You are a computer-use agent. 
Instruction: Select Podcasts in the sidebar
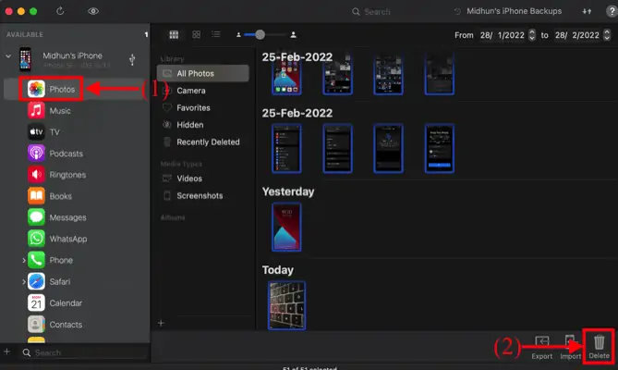coord(65,154)
